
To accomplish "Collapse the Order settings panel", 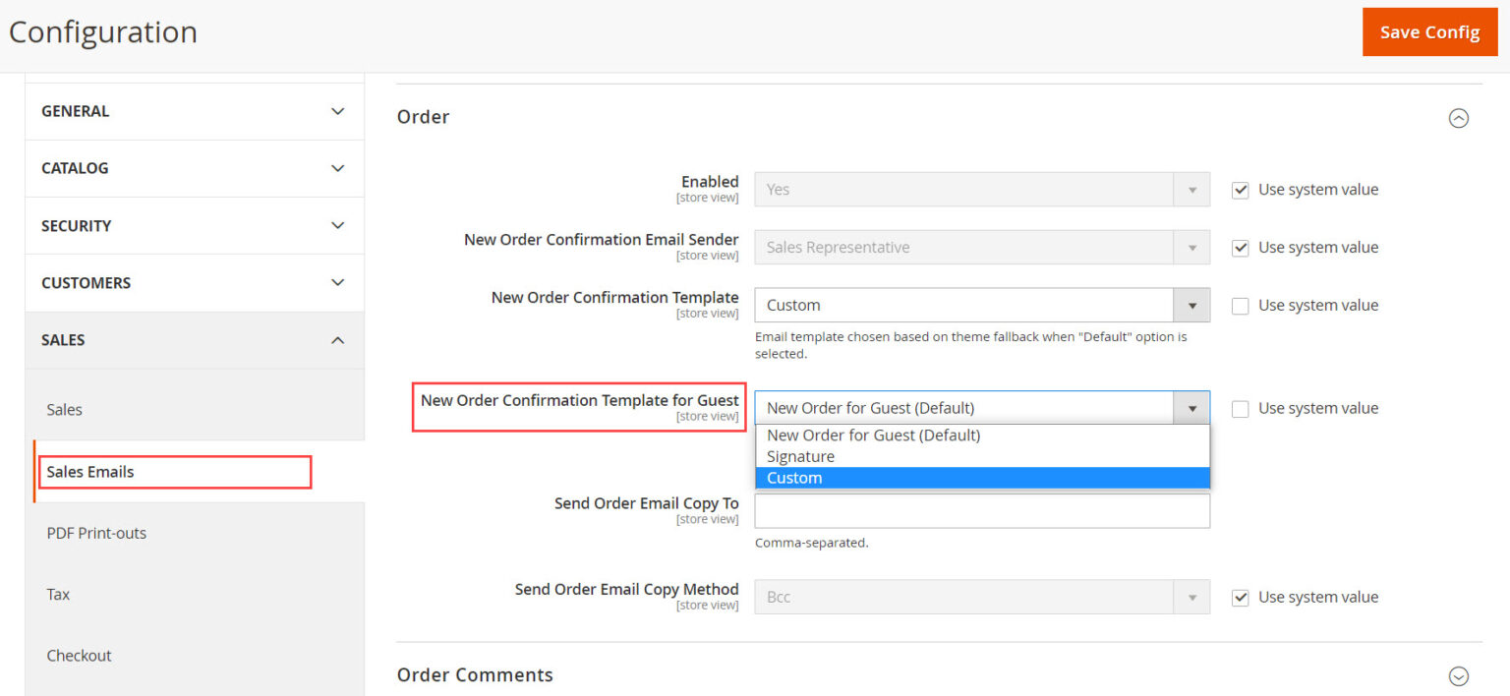I will pyautogui.click(x=1459, y=118).
